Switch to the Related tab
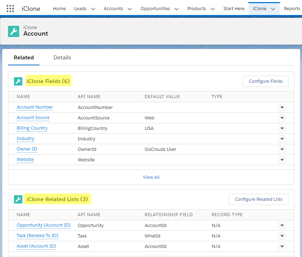 (x=24, y=58)
